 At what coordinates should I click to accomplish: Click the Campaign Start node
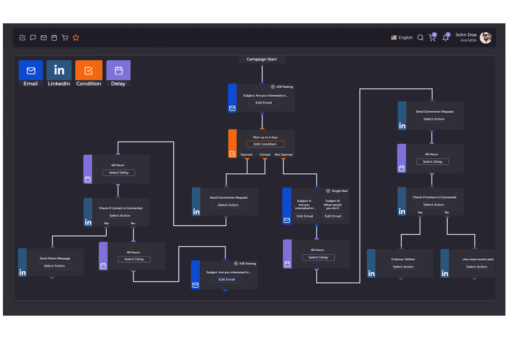tap(262, 59)
